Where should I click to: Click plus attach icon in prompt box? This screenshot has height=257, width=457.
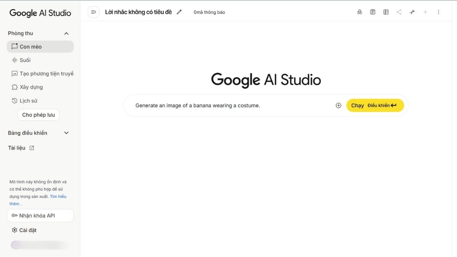pos(338,105)
